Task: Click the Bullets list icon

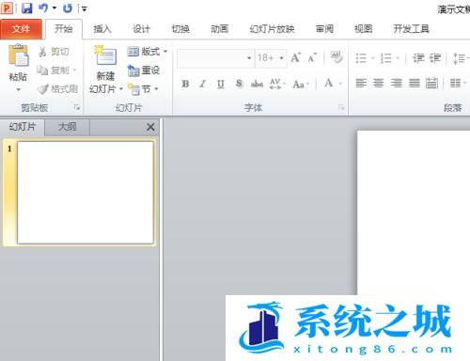Action: [361, 58]
